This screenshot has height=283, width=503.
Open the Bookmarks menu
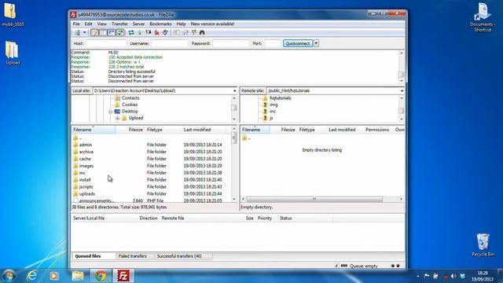[x=160, y=24]
